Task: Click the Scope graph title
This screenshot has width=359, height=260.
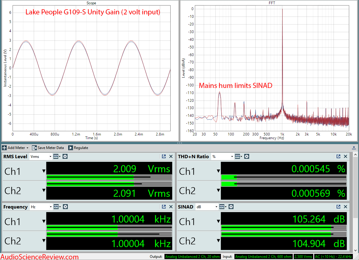Action: [x=91, y=3]
